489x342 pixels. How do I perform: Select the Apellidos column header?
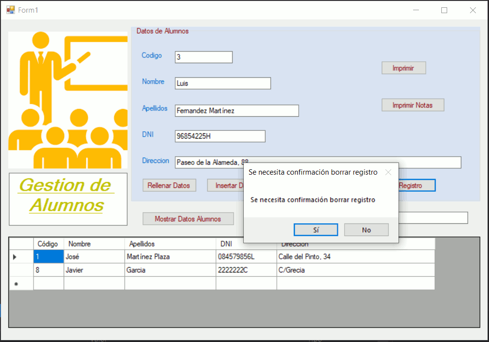point(170,244)
